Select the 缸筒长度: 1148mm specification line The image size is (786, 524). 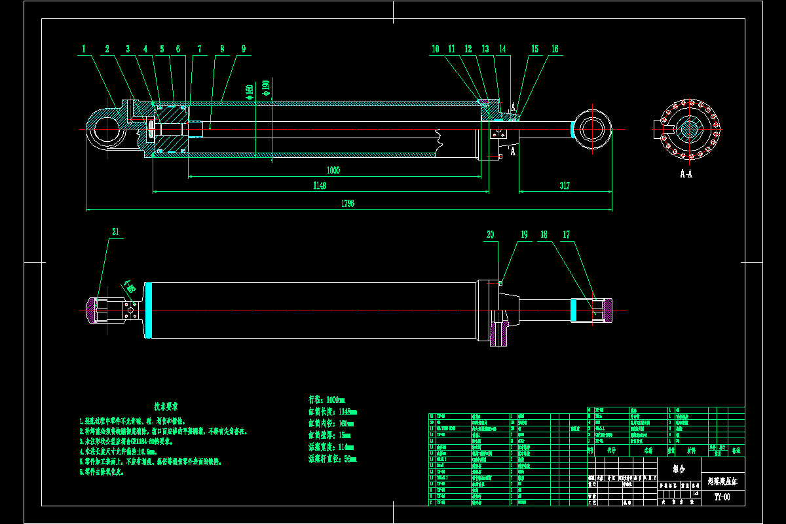coord(332,411)
